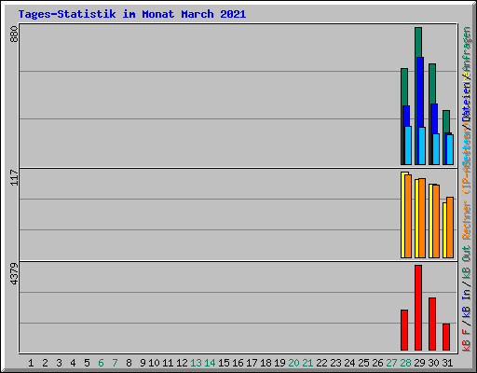Viewport: 477px width, 373px height.
Task: Click the red kB F bar for day 29
Action: point(418,308)
